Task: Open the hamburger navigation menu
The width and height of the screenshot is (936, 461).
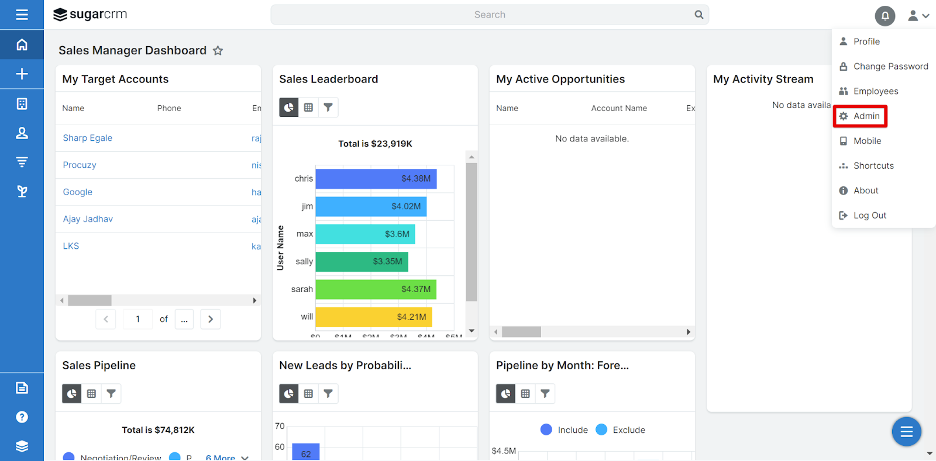Action: coord(22,15)
